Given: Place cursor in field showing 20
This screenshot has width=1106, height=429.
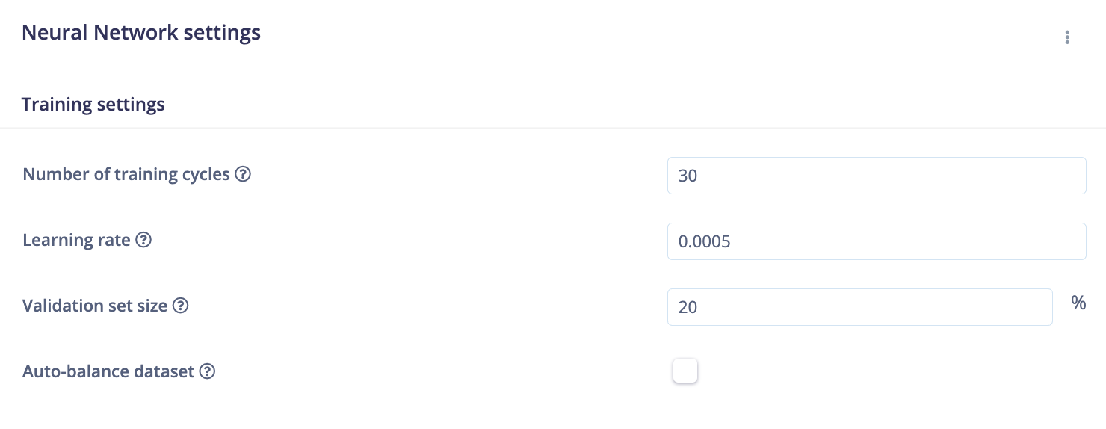Looking at the screenshot, I should point(860,307).
